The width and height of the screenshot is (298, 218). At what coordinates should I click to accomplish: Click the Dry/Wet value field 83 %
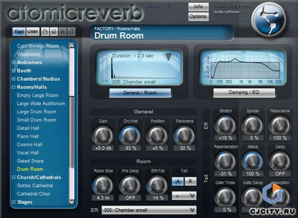pos(130,148)
